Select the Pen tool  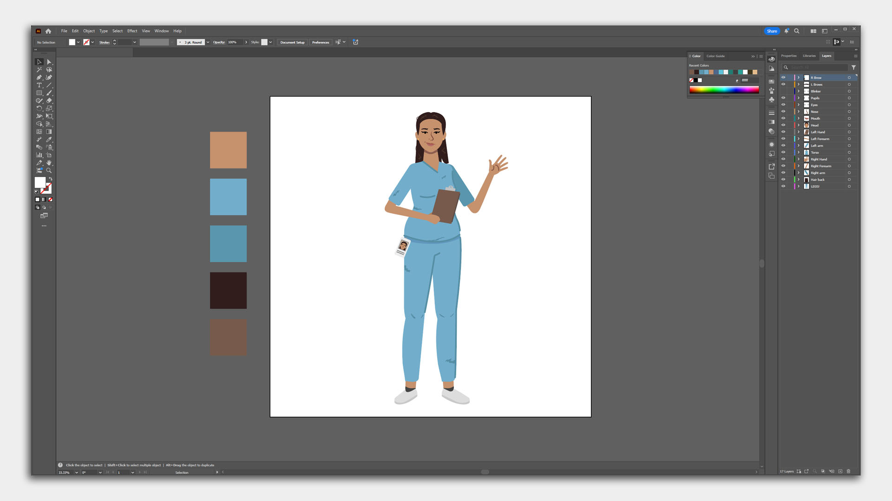(39, 77)
